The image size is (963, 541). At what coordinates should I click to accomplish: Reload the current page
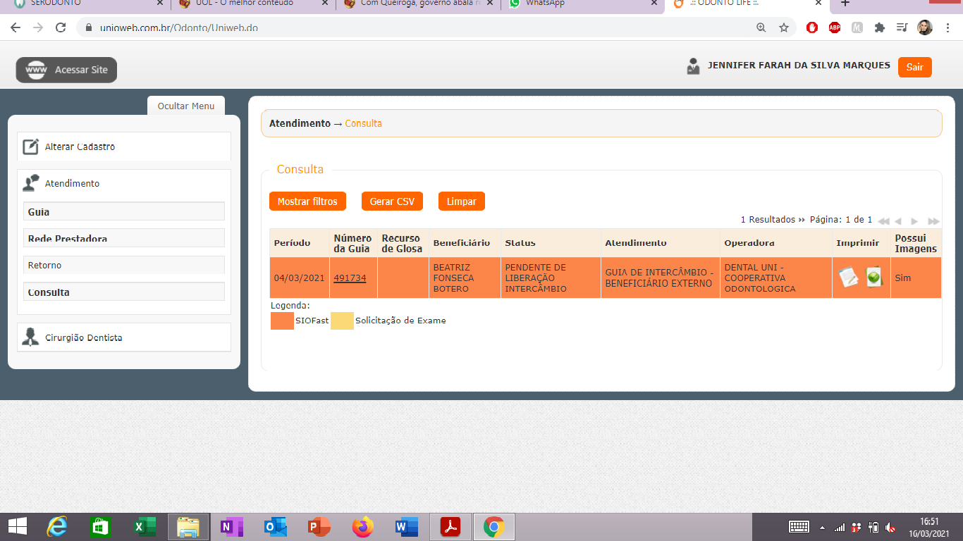[x=61, y=27]
